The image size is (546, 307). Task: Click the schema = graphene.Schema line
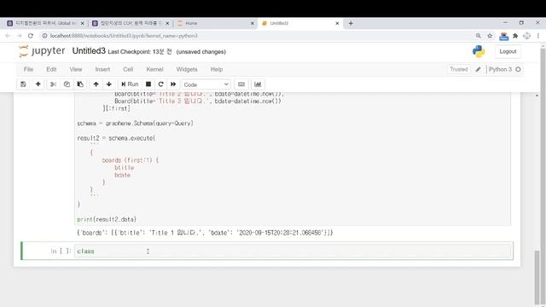click(x=135, y=123)
